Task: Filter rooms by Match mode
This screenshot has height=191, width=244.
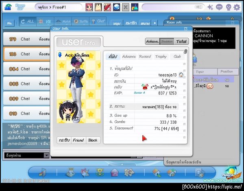Action: click(63, 22)
